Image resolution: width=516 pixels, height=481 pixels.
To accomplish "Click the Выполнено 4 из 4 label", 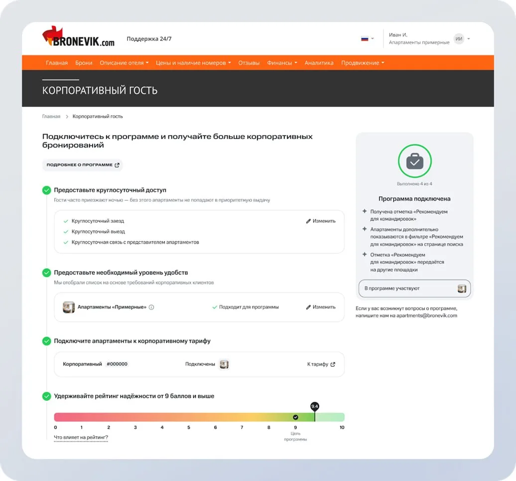I will [414, 184].
